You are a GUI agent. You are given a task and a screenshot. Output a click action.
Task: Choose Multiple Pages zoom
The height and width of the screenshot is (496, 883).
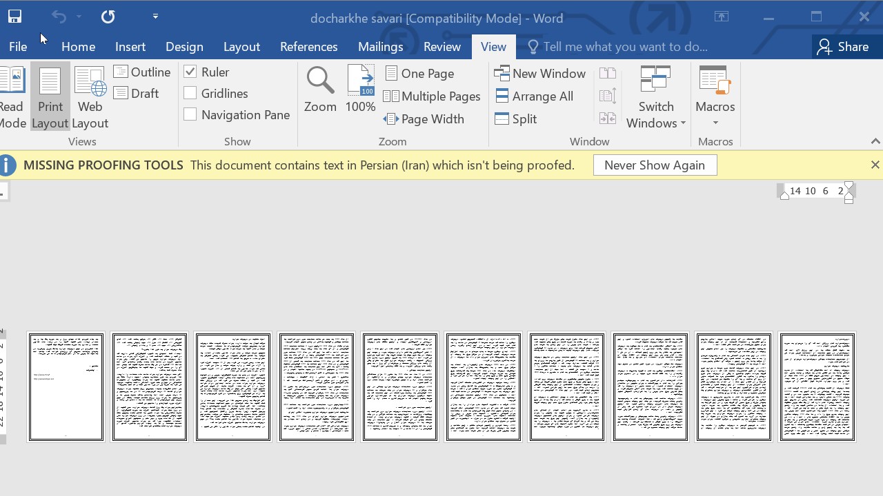coord(432,96)
